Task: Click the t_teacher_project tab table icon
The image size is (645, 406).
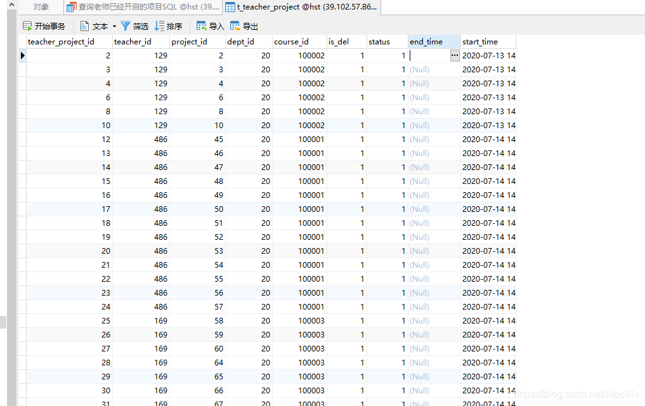Action: tap(230, 7)
